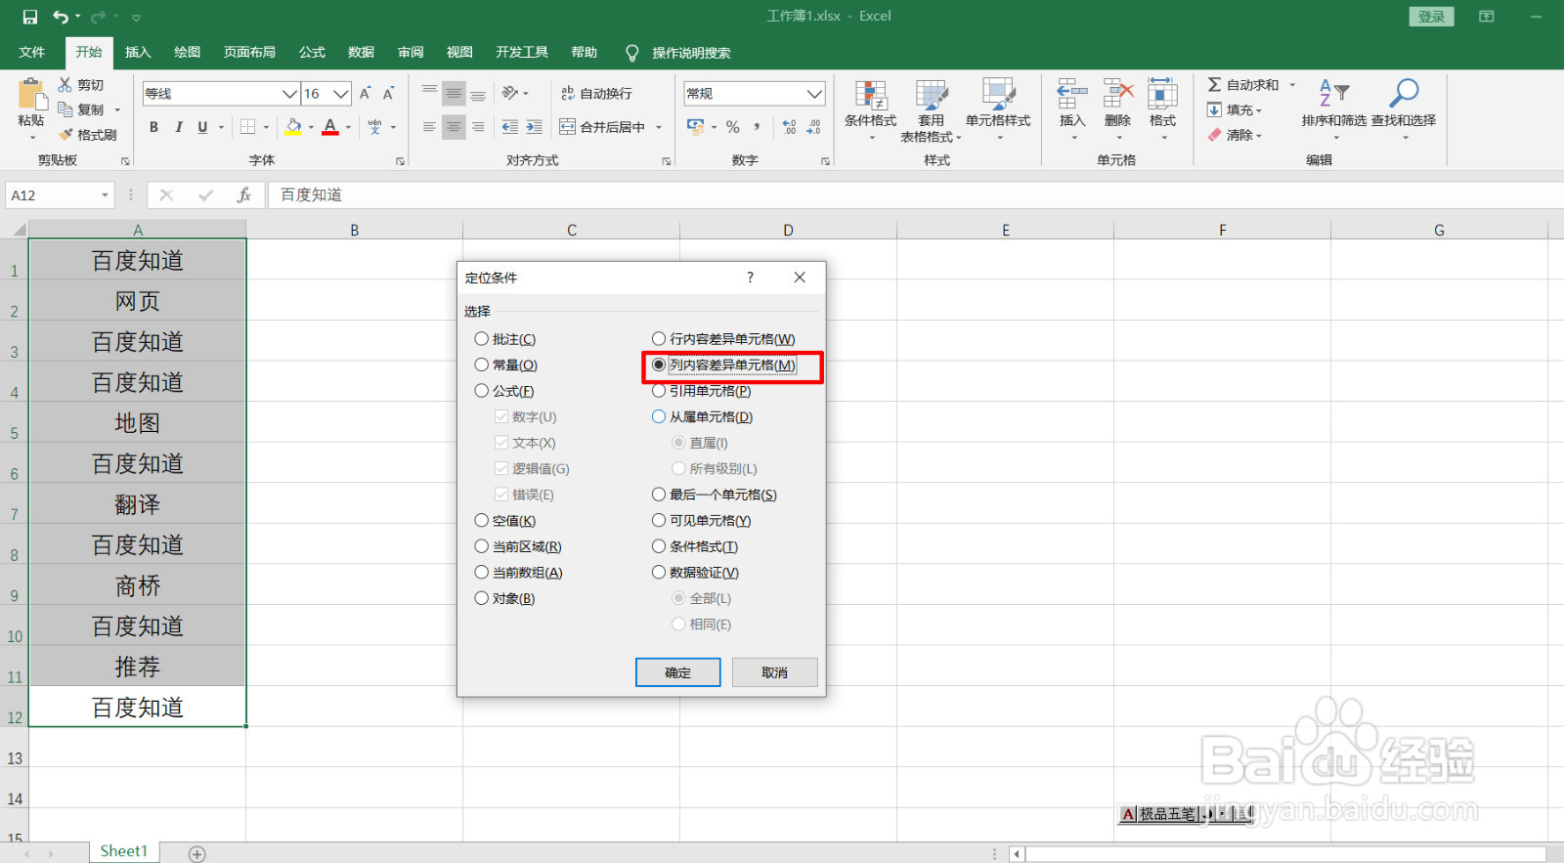Click the Undo arrow icon

(x=62, y=17)
